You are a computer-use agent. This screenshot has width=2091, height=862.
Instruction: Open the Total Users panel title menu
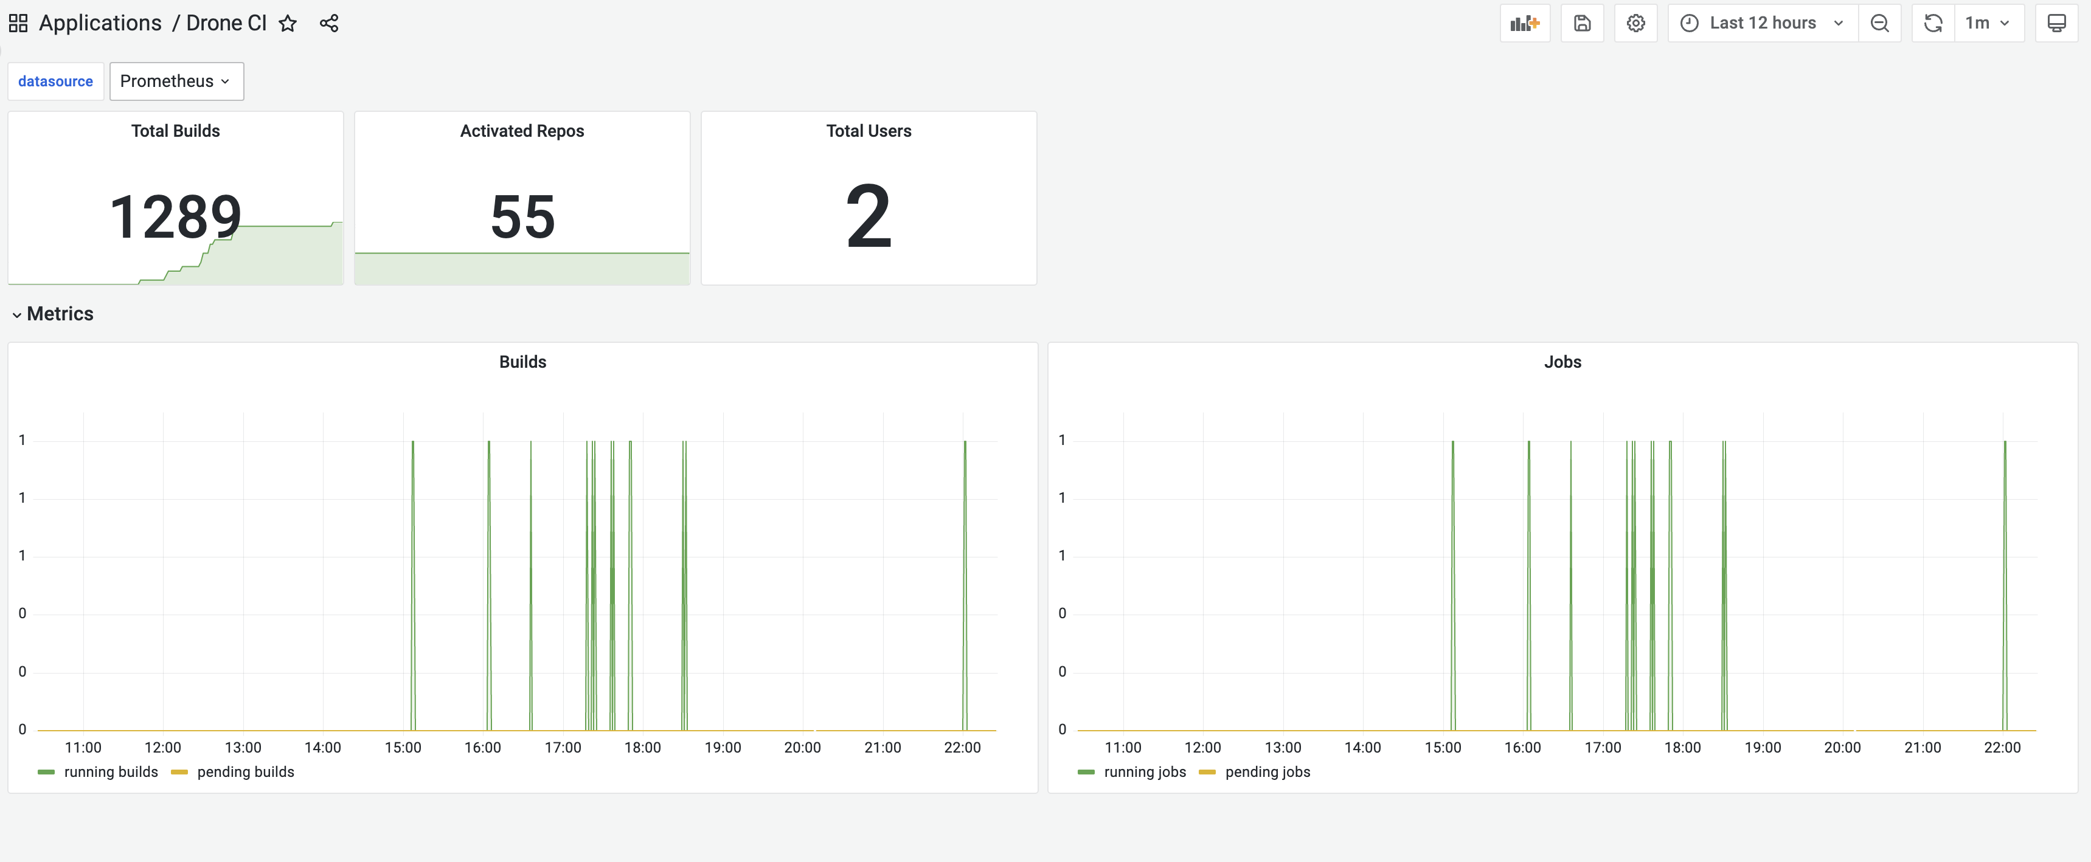coord(869,131)
